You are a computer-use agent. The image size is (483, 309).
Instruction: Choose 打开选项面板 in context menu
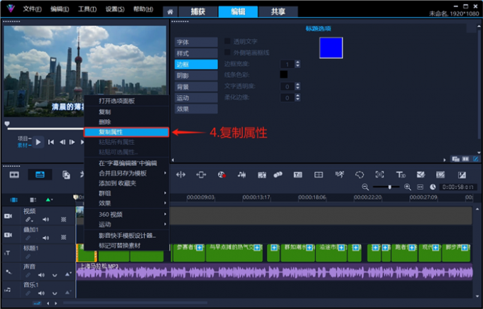(126, 101)
